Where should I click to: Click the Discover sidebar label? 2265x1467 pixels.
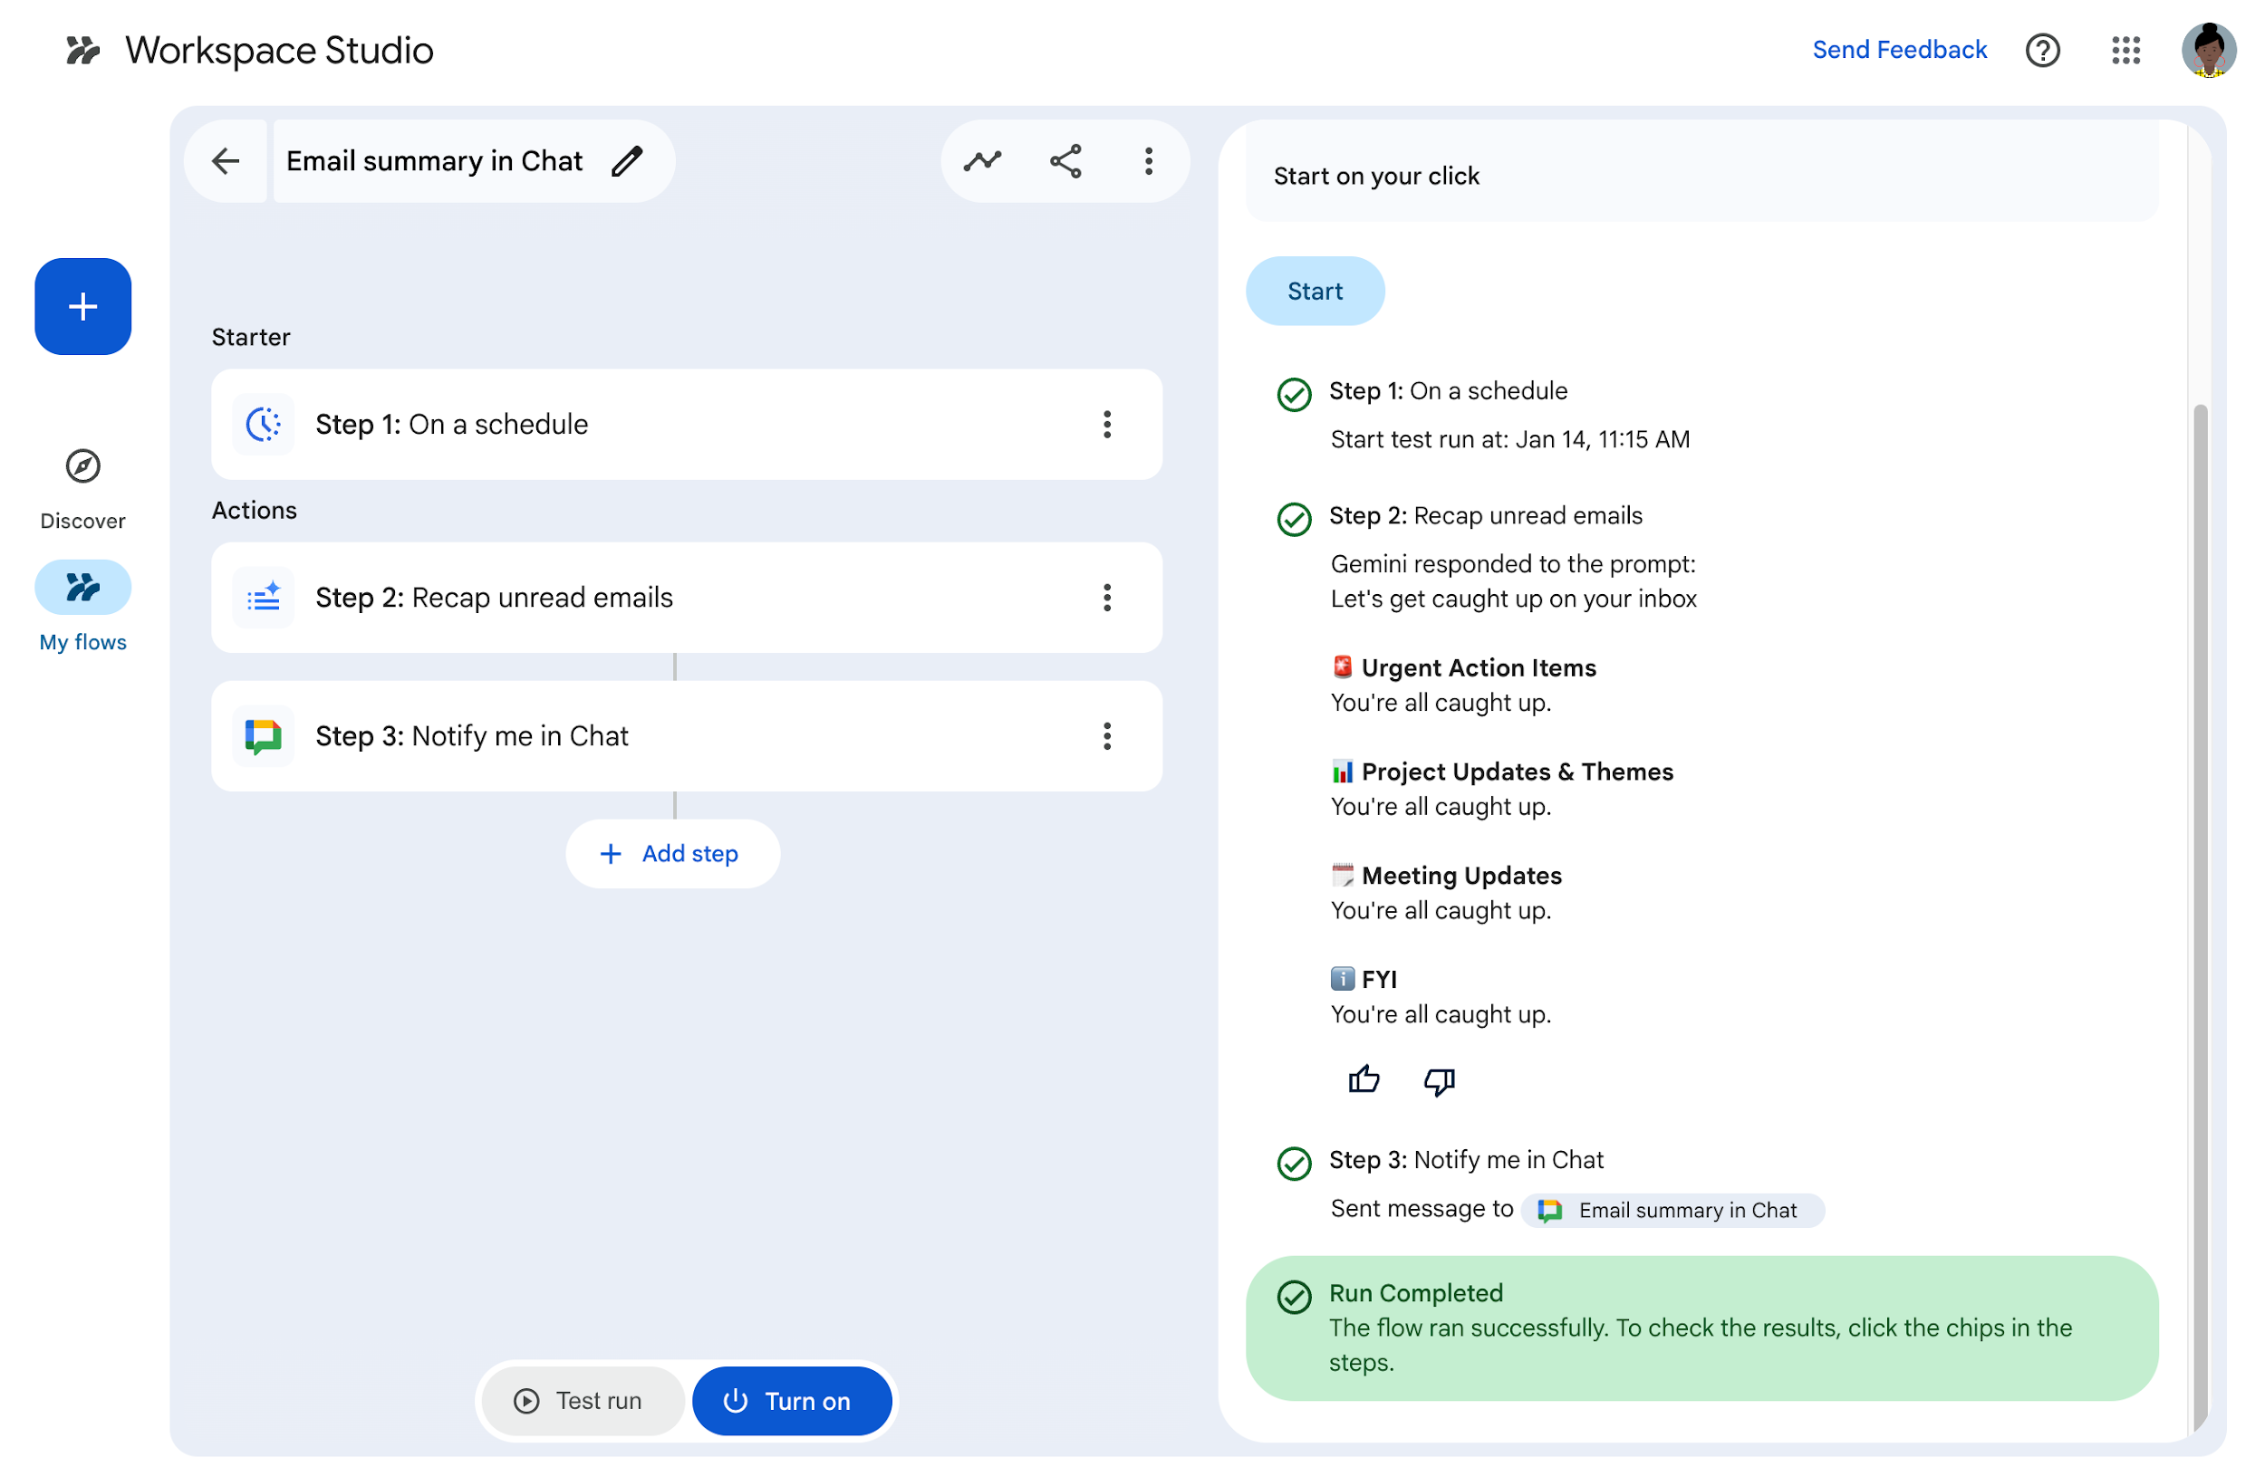coord(82,522)
